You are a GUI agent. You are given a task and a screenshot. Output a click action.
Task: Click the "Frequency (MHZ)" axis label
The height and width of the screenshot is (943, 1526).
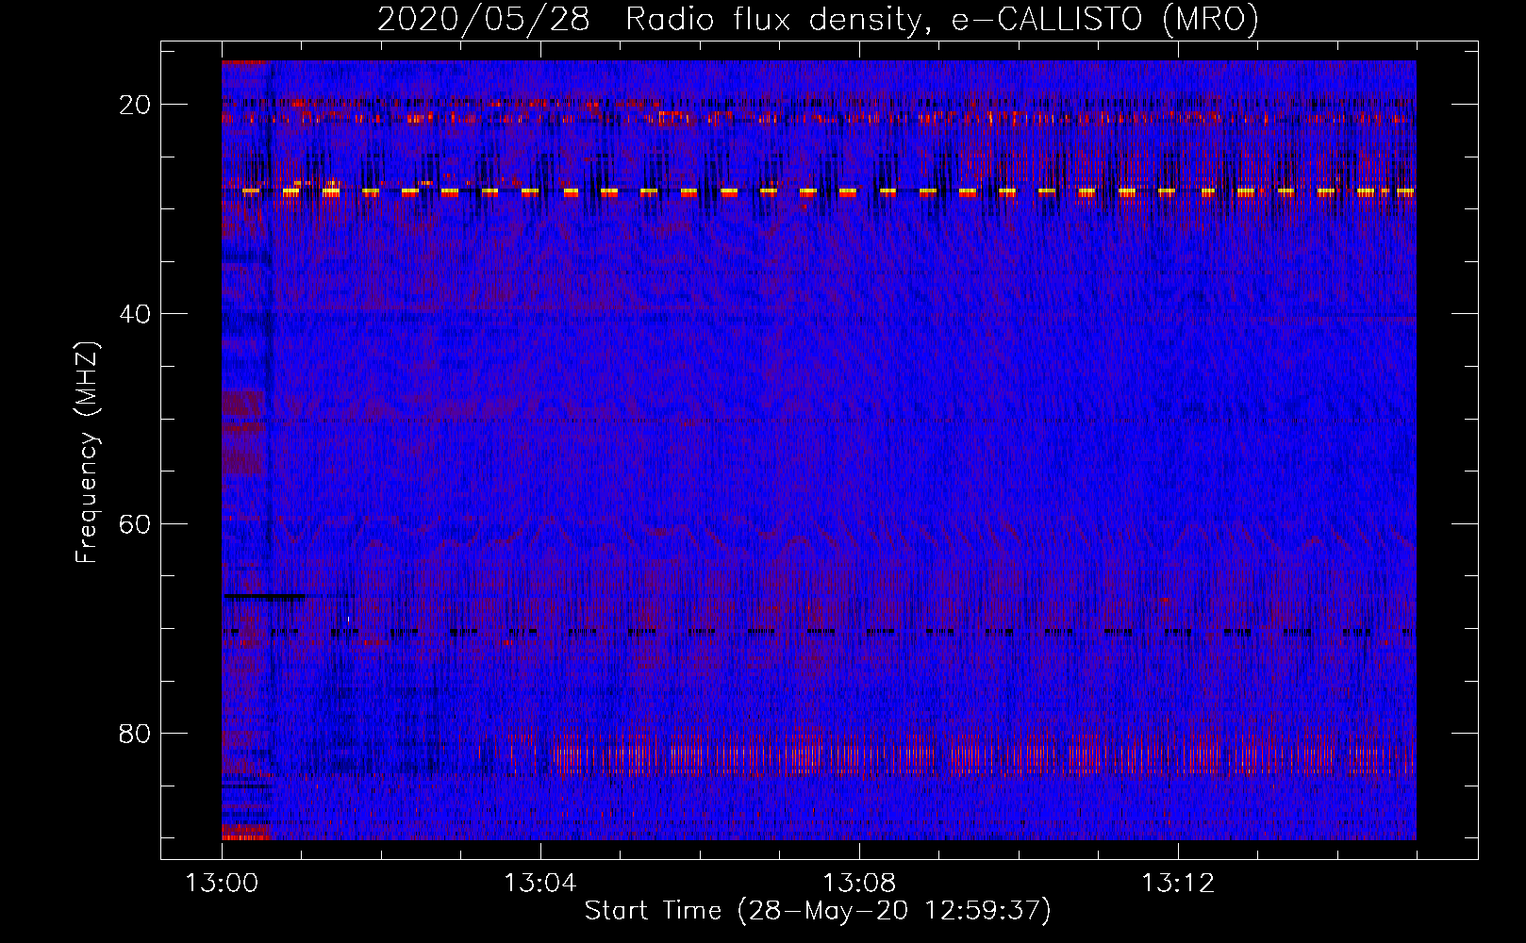[87, 453]
